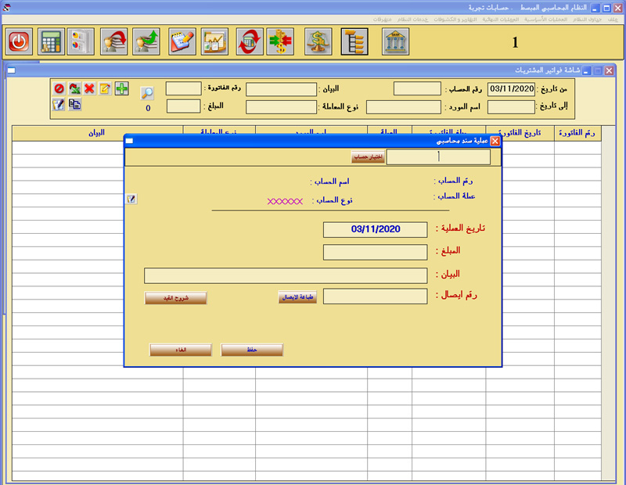The height and width of the screenshot is (485, 626).
Task: Click the tree list toolbar icon
Action: pos(354,41)
